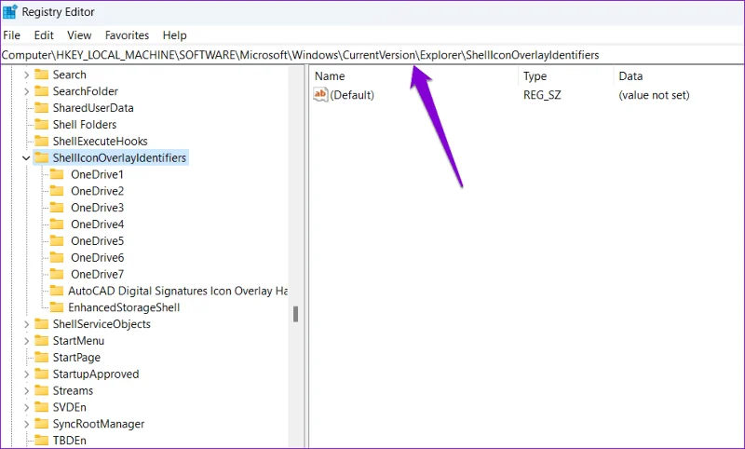Screen dimensions: 745x449
Task: Select the (Default) value name
Action: click(x=352, y=95)
